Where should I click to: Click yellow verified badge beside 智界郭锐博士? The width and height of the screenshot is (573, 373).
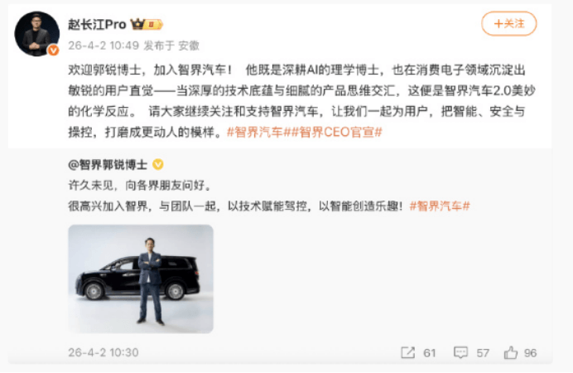point(158,165)
